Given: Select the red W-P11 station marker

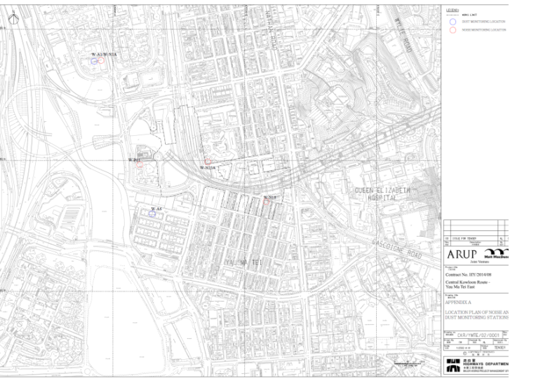Looking at the screenshot, I should tap(140, 165).
